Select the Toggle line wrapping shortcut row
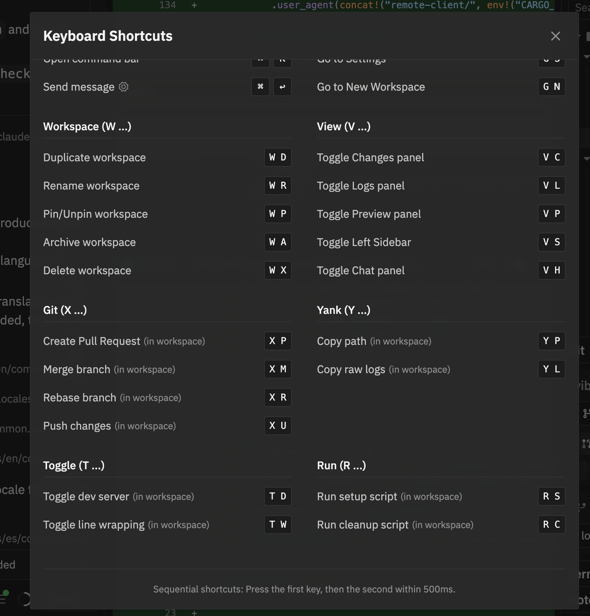The image size is (590, 616). click(x=167, y=525)
